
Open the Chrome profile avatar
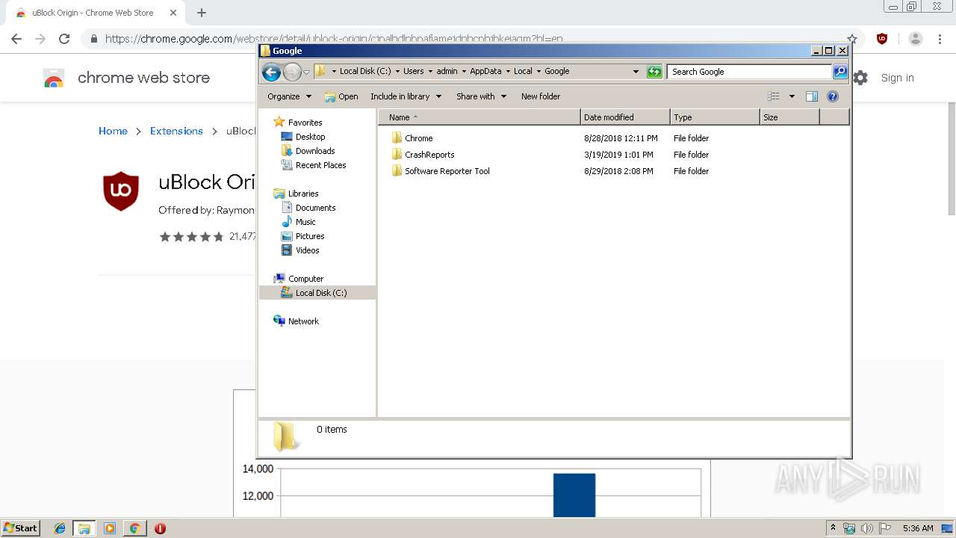coord(916,39)
